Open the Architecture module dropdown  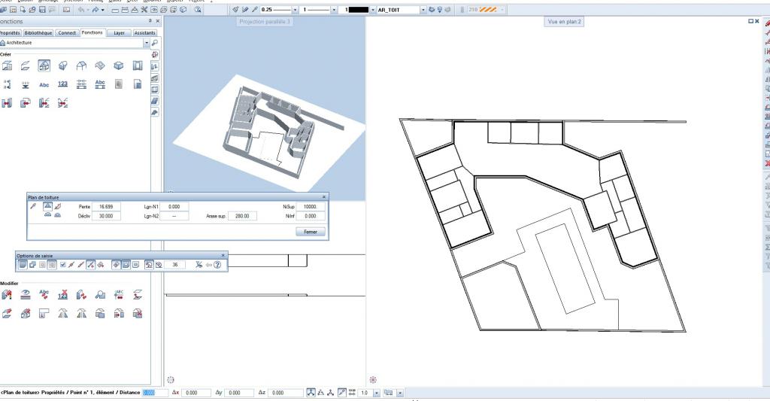point(147,43)
